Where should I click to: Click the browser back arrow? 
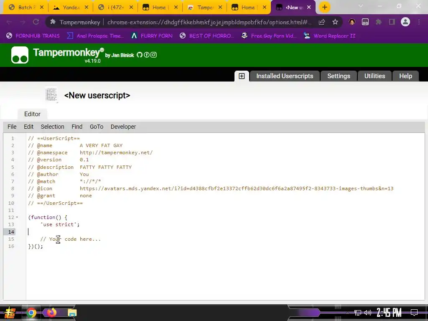click(x=9, y=22)
